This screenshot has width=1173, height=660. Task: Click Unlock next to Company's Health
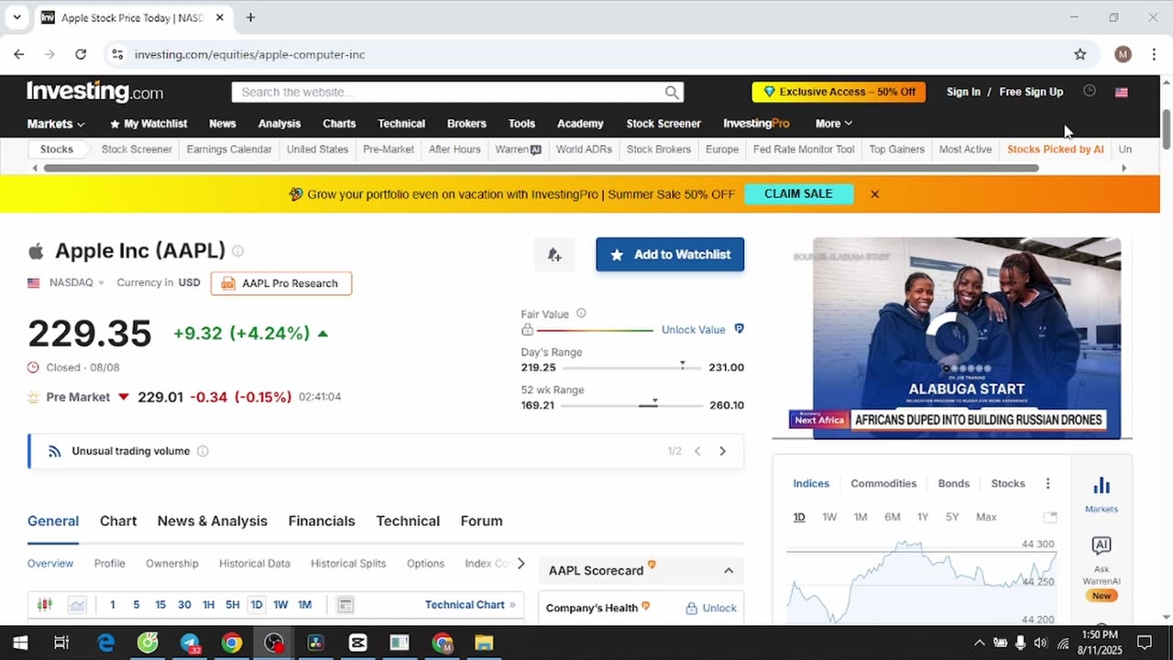pos(711,608)
